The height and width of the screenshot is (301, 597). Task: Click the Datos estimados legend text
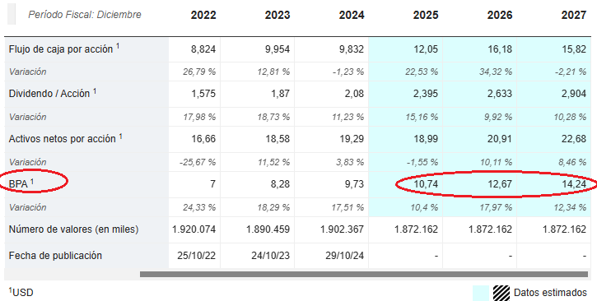(x=550, y=293)
